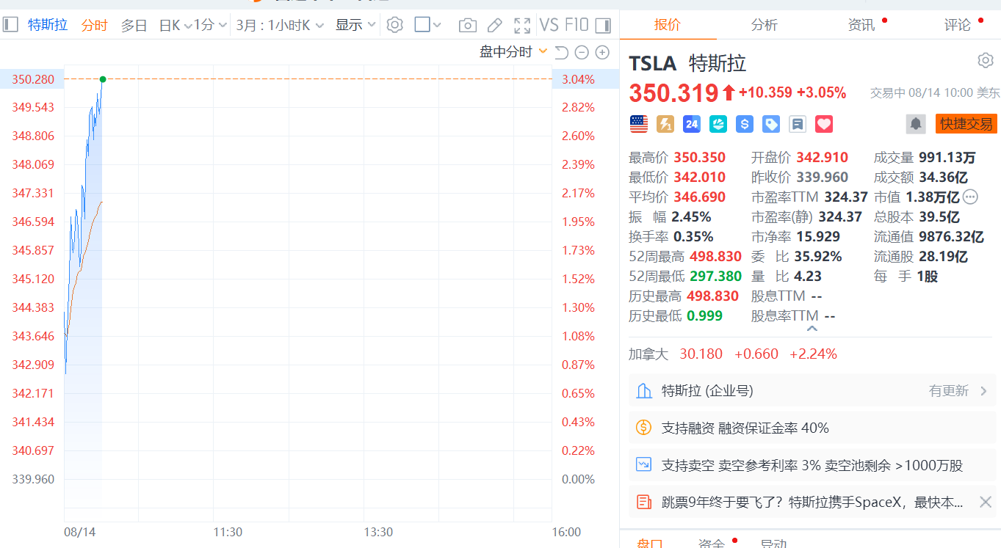Viewport: 1001px width, 548px height.
Task: Open the F10 company info
Action: [577, 25]
